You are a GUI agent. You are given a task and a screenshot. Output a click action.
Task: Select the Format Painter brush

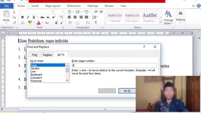[14, 23]
